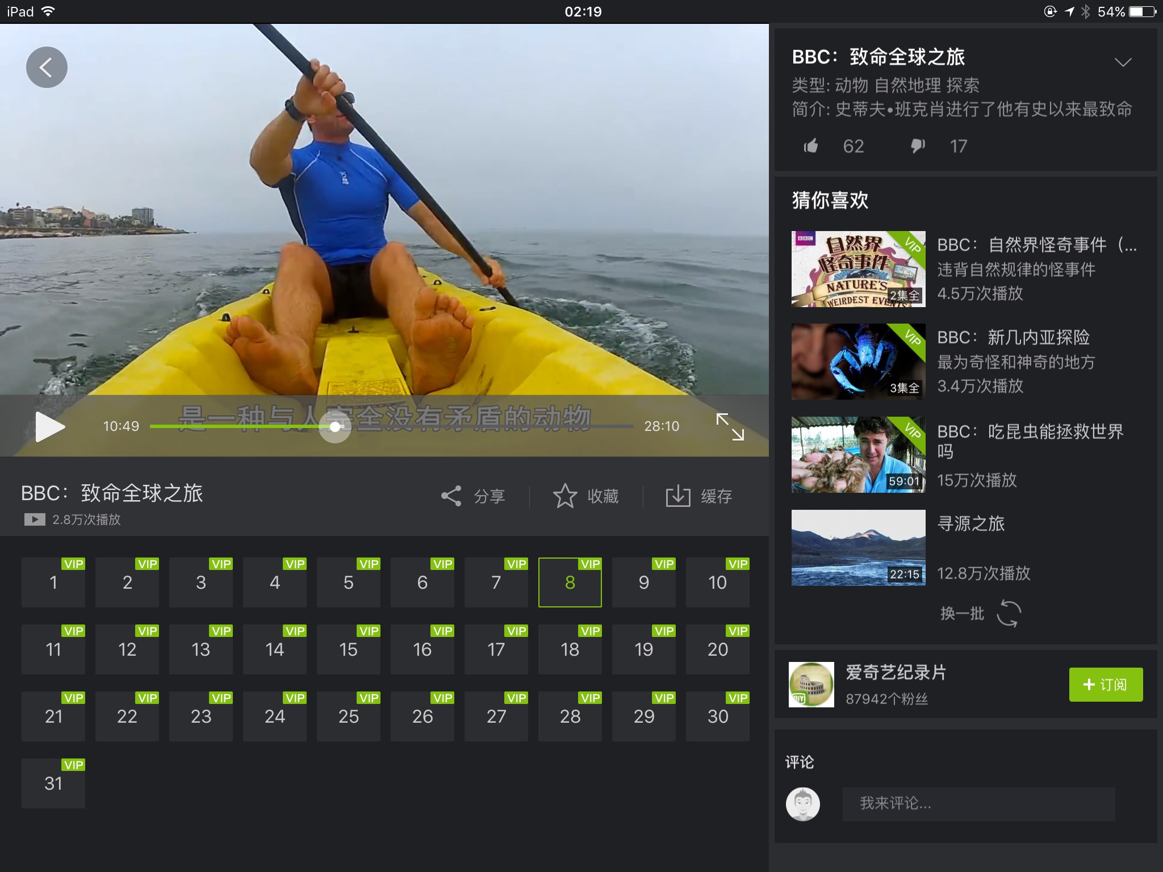Select episode 20
Image resolution: width=1163 pixels, height=872 pixels.
[x=718, y=649]
